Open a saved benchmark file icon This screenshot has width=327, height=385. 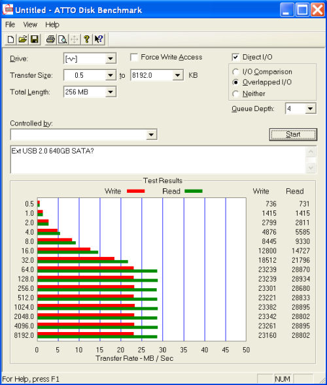(23, 39)
